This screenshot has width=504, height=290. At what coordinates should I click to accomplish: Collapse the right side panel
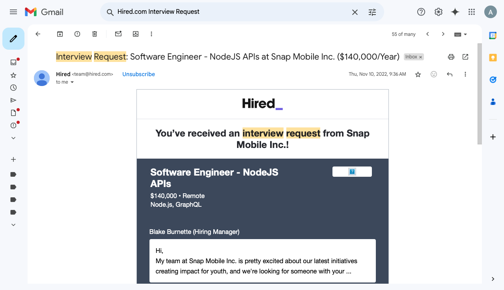point(493,279)
